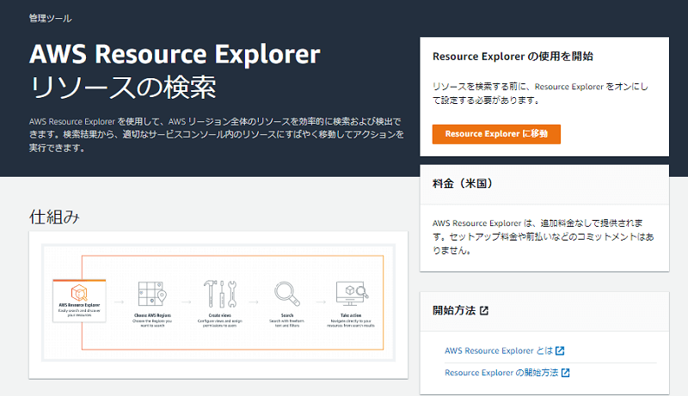The image size is (688, 396).
Task: Click the 'Take action' monitor icon
Action: 351,294
